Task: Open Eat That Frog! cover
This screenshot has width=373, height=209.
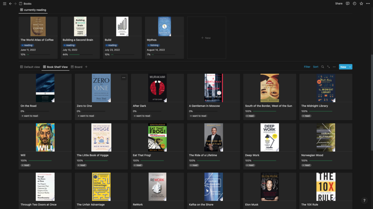Action: (x=157, y=137)
